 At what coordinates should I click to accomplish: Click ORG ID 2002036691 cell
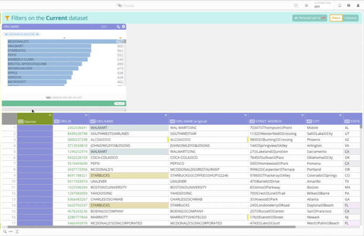click(x=71, y=128)
